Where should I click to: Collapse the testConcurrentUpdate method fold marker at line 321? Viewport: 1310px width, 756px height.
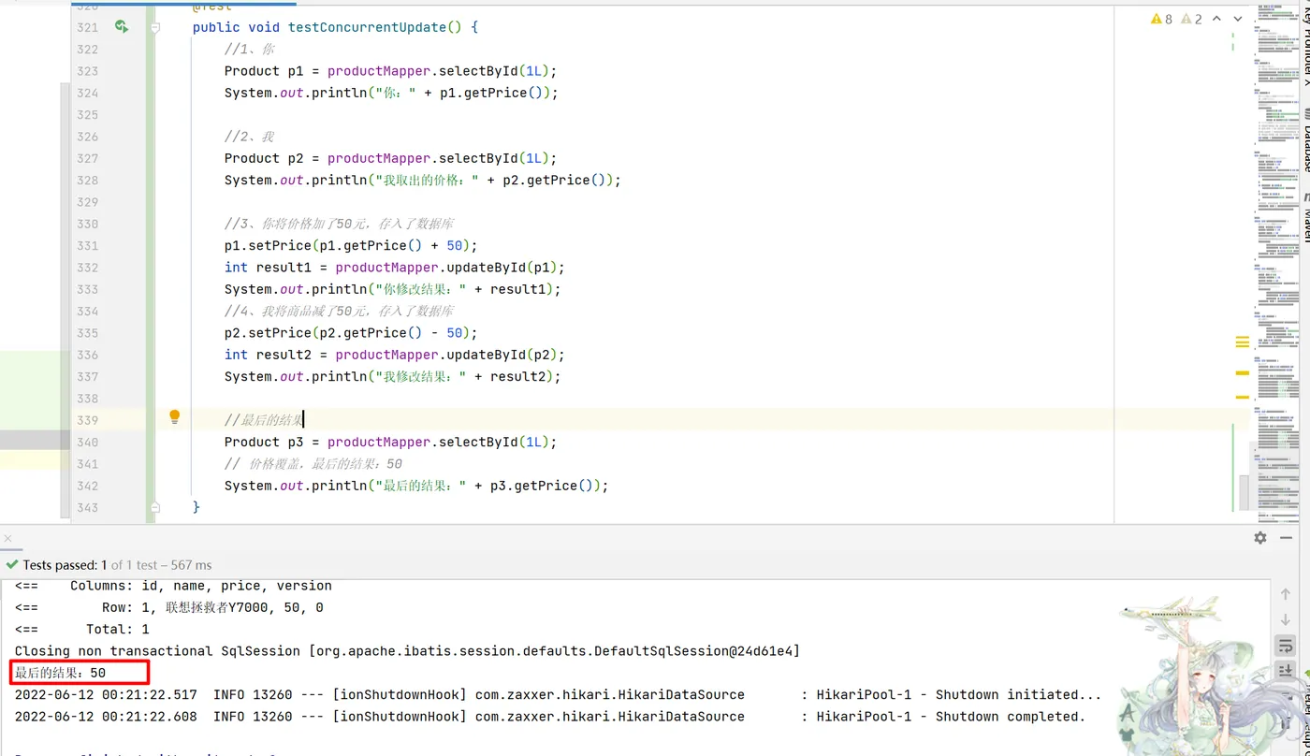click(x=156, y=27)
